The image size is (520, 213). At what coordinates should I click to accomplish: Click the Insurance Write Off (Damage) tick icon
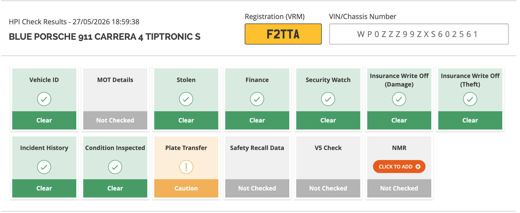(x=399, y=99)
